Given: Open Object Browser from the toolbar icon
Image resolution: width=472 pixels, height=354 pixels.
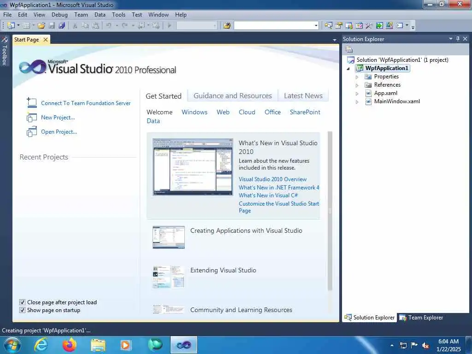Looking at the screenshot, I should [359, 26].
